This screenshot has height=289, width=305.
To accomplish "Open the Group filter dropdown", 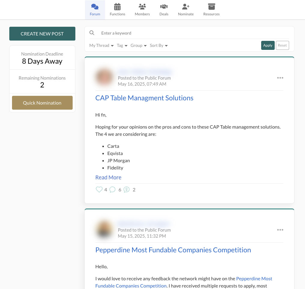I will tap(138, 45).
